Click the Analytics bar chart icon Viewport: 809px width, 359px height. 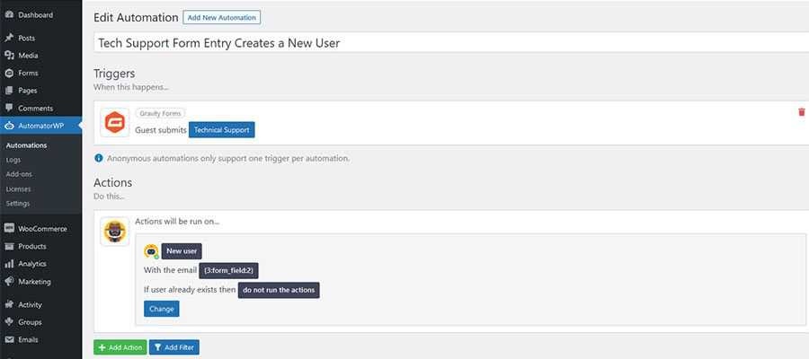(x=9, y=264)
